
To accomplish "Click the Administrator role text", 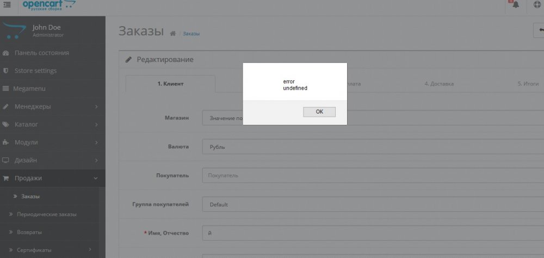I will click(x=48, y=35).
